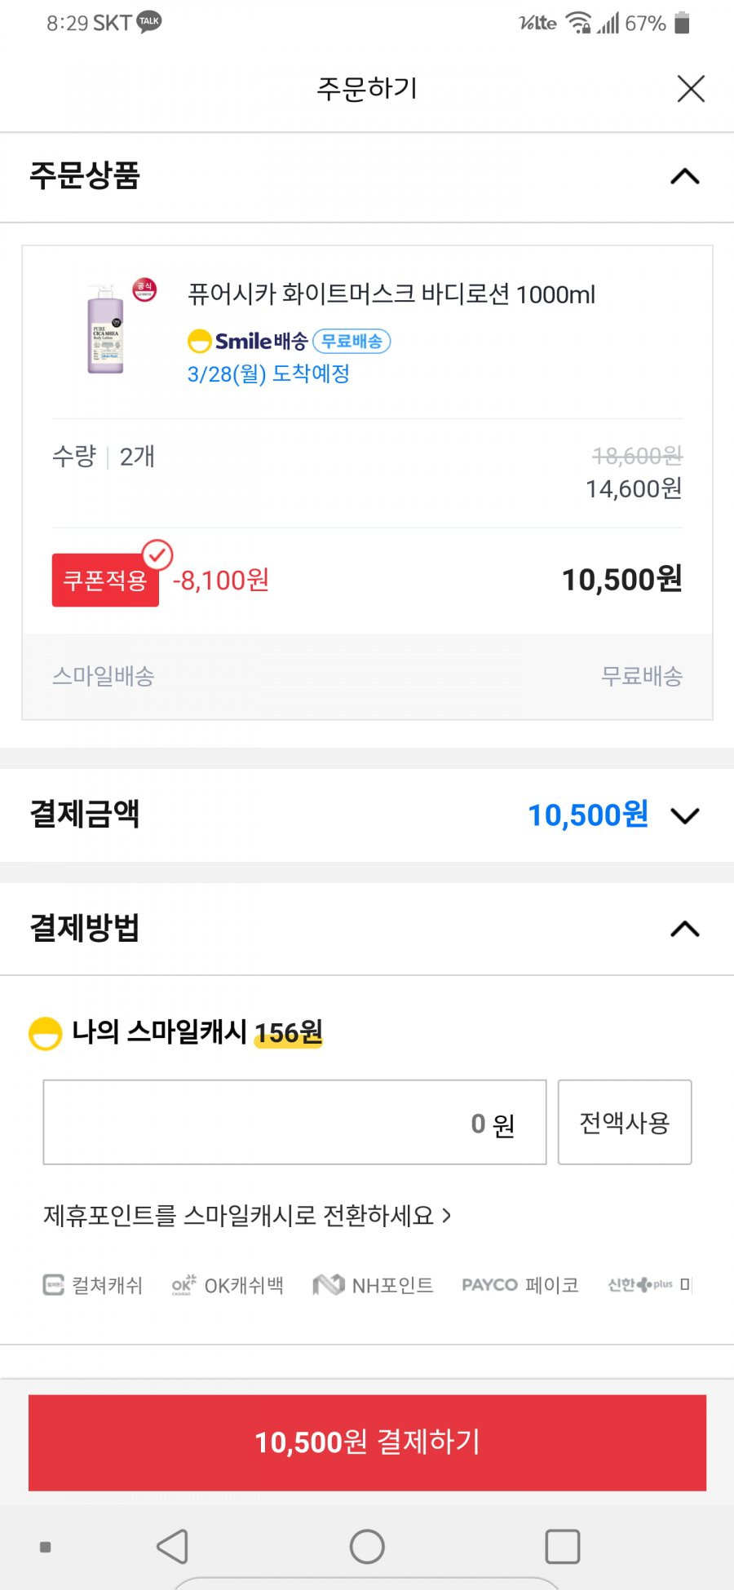Toggle the 쿠폰적용 coupon checkmark

[x=157, y=555]
